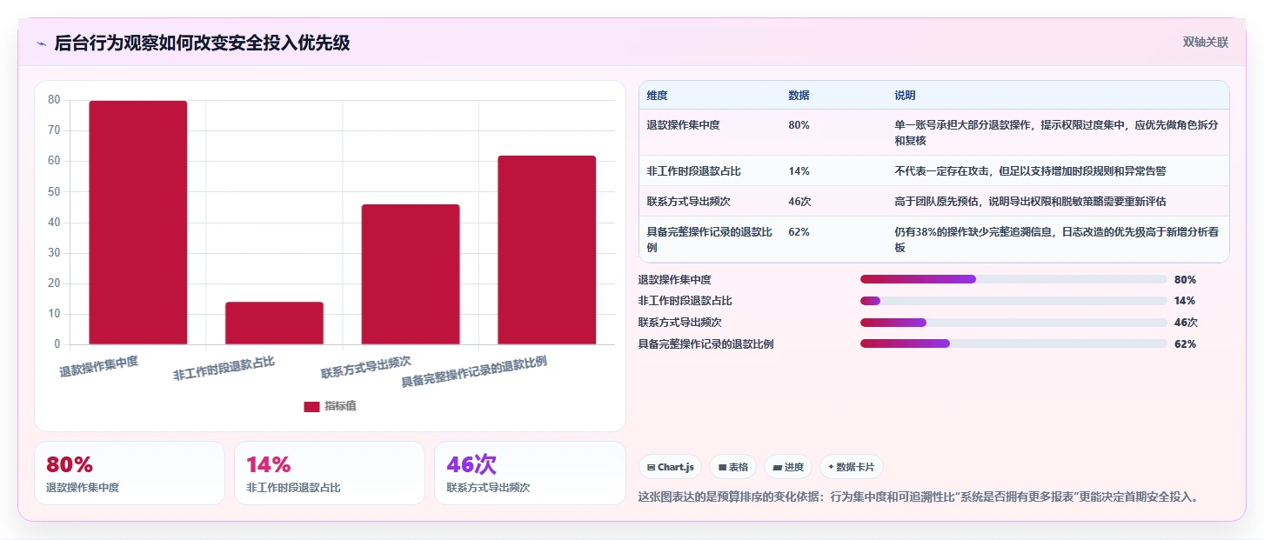This screenshot has width=1264, height=540.
Task: Click the 46次 联系方式导出频次 data card
Action: point(530,473)
